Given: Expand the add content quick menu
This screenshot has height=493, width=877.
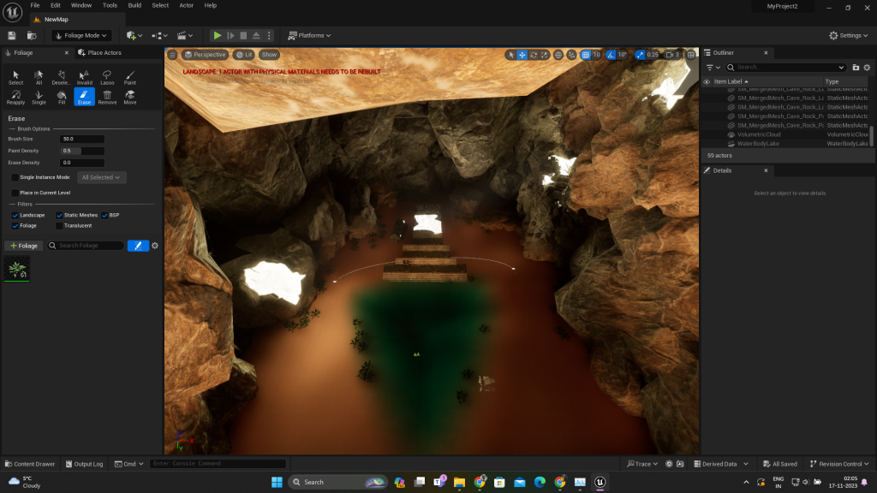Looking at the screenshot, I should (x=134, y=35).
